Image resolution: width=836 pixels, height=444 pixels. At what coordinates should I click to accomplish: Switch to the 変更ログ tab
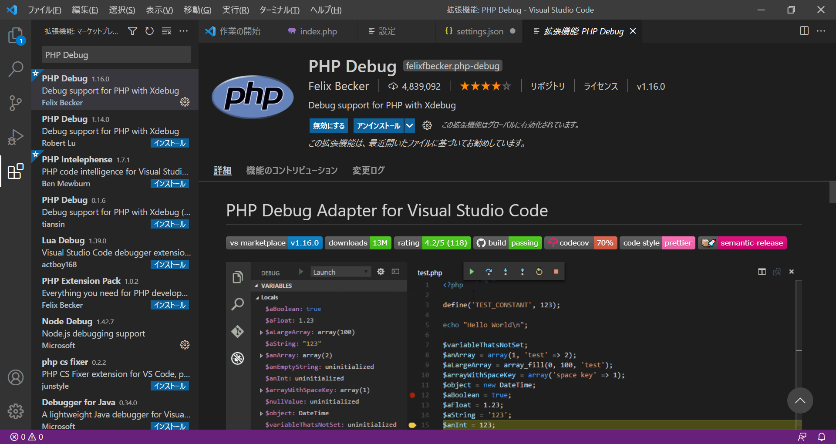(368, 170)
